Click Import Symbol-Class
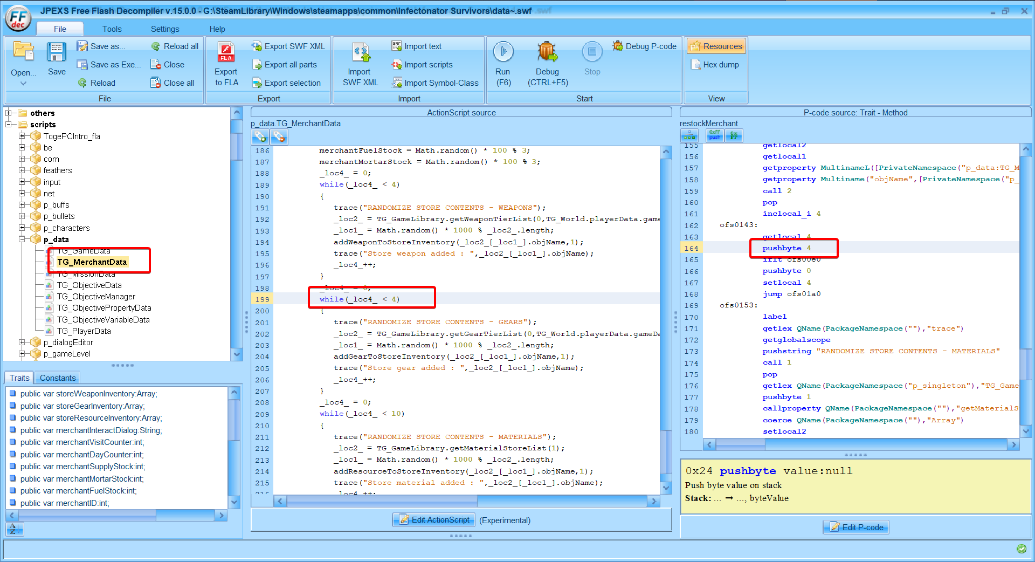 click(x=435, y=83)
